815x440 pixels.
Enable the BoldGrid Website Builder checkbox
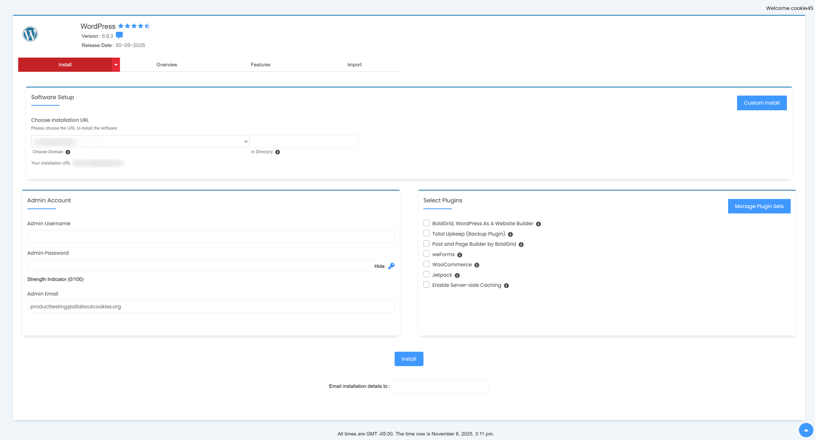coord(427,223)
